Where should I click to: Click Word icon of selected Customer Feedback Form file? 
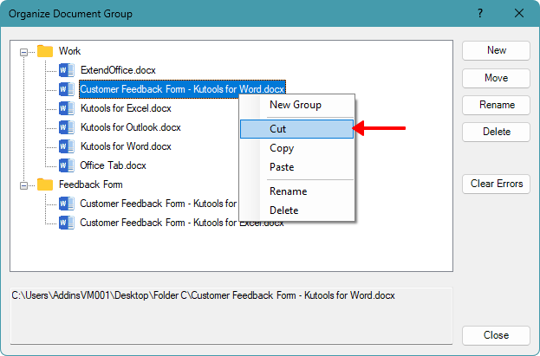(67, 89)
